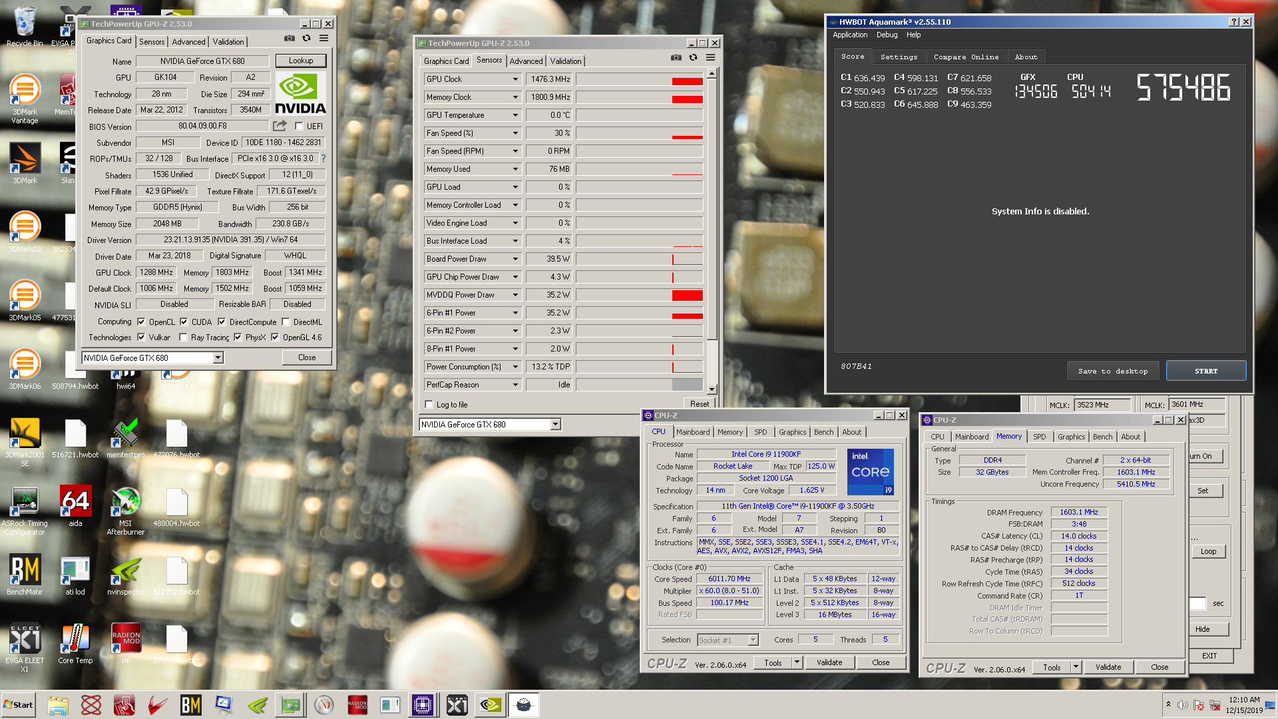Switch to SPD tab in right CPU-Z window
Screen dimensions: 1278x719
(1039, 437)
